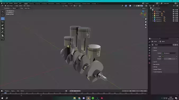This screenshot has height=100, width=179.
Task: Select the Move tool
Action: pos(3,19)
